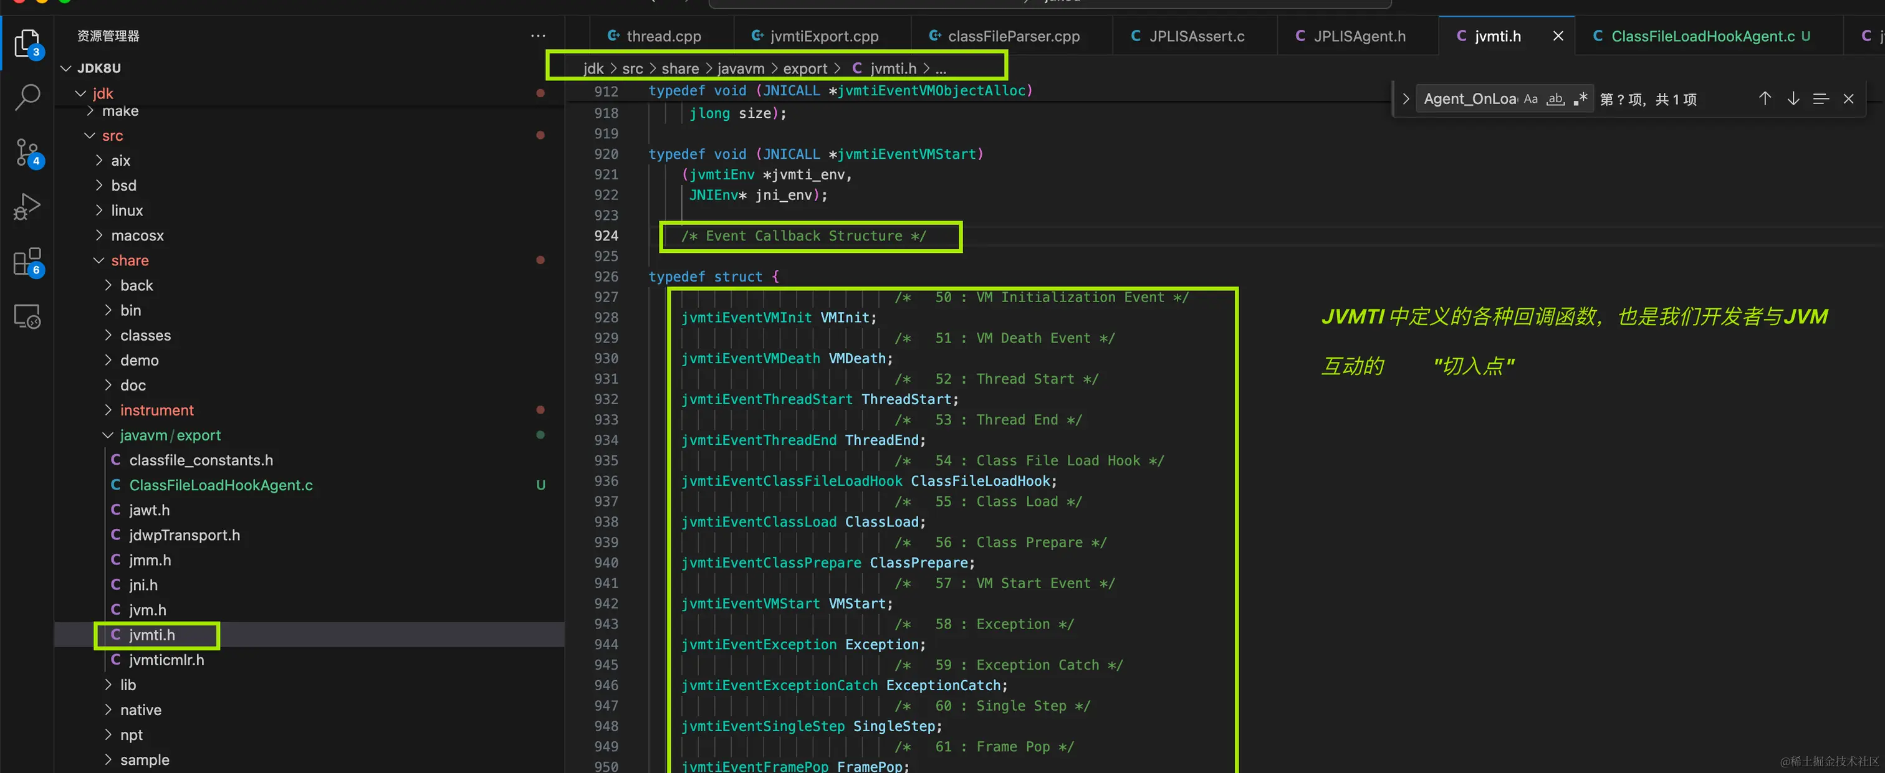Go to next find match arrow

click(x=1793, y=99)
